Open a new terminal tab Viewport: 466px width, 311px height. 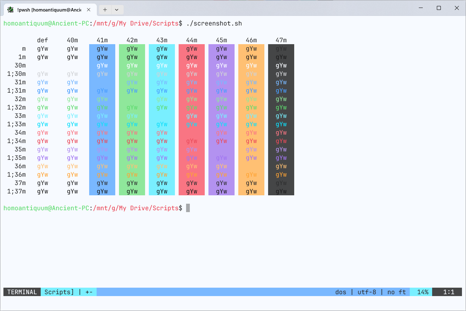click(x=105, y=10)
